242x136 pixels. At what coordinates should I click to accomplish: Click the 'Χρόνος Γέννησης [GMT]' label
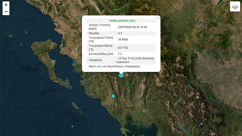coord(100,27)
